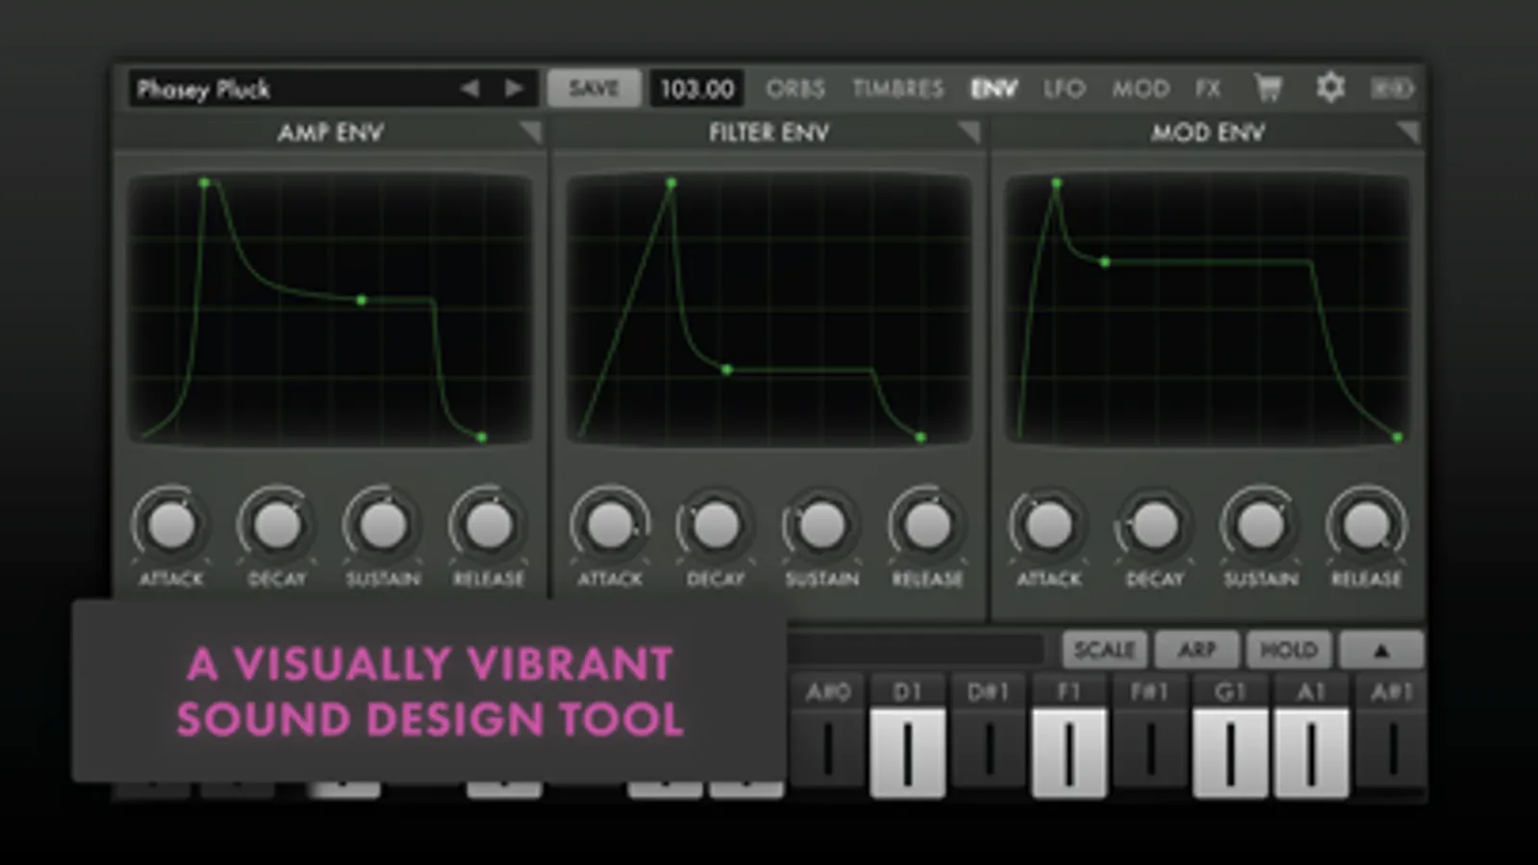Switch to the LFO tab
1538x865 pixels.
1064,88
